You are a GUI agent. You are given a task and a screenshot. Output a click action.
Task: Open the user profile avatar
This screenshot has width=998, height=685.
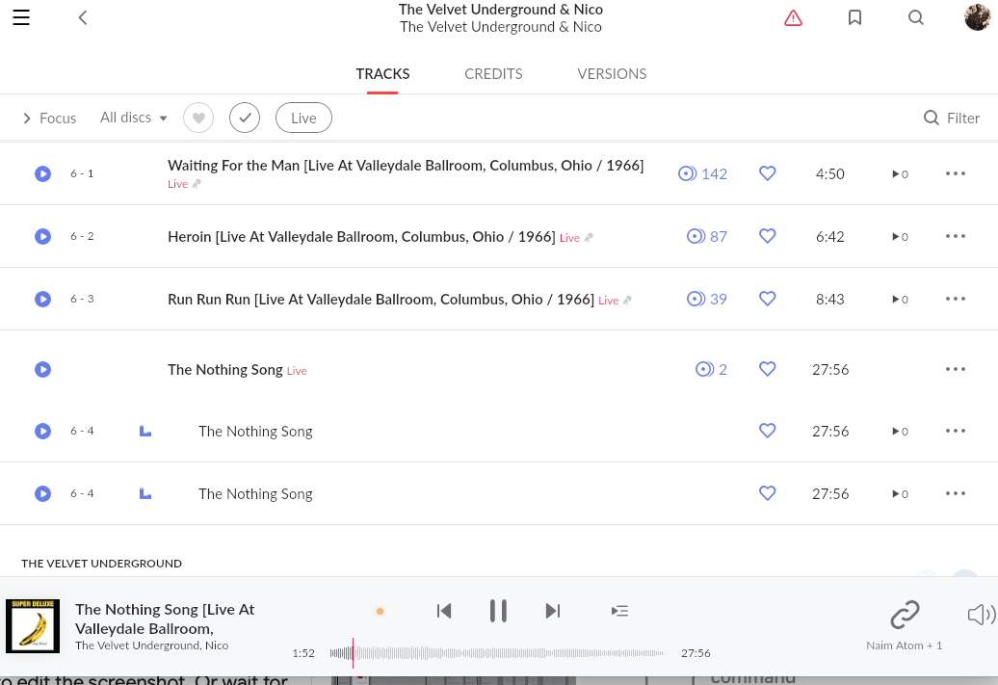(978, 17)
